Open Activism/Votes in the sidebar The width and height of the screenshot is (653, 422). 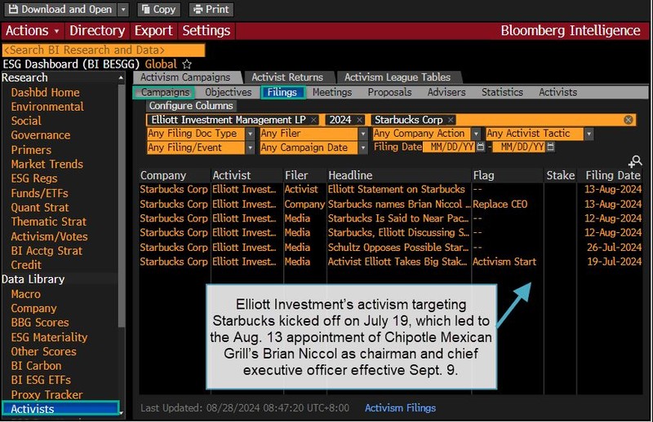pos(49,236)
